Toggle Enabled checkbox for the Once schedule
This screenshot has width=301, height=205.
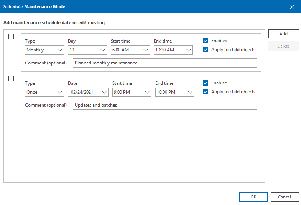[x=206, y=83]
